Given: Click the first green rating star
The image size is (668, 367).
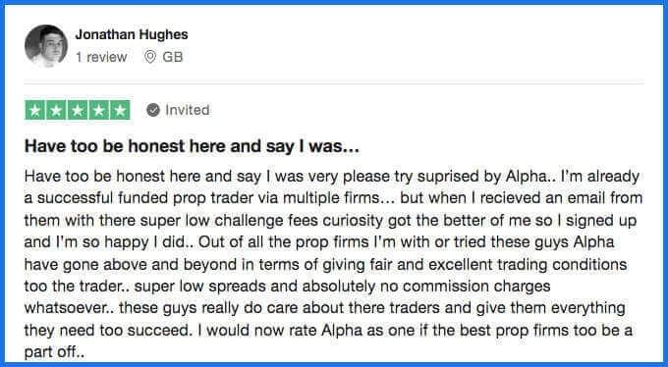Looking at the screenshot, I should click(x=35, y=110).
